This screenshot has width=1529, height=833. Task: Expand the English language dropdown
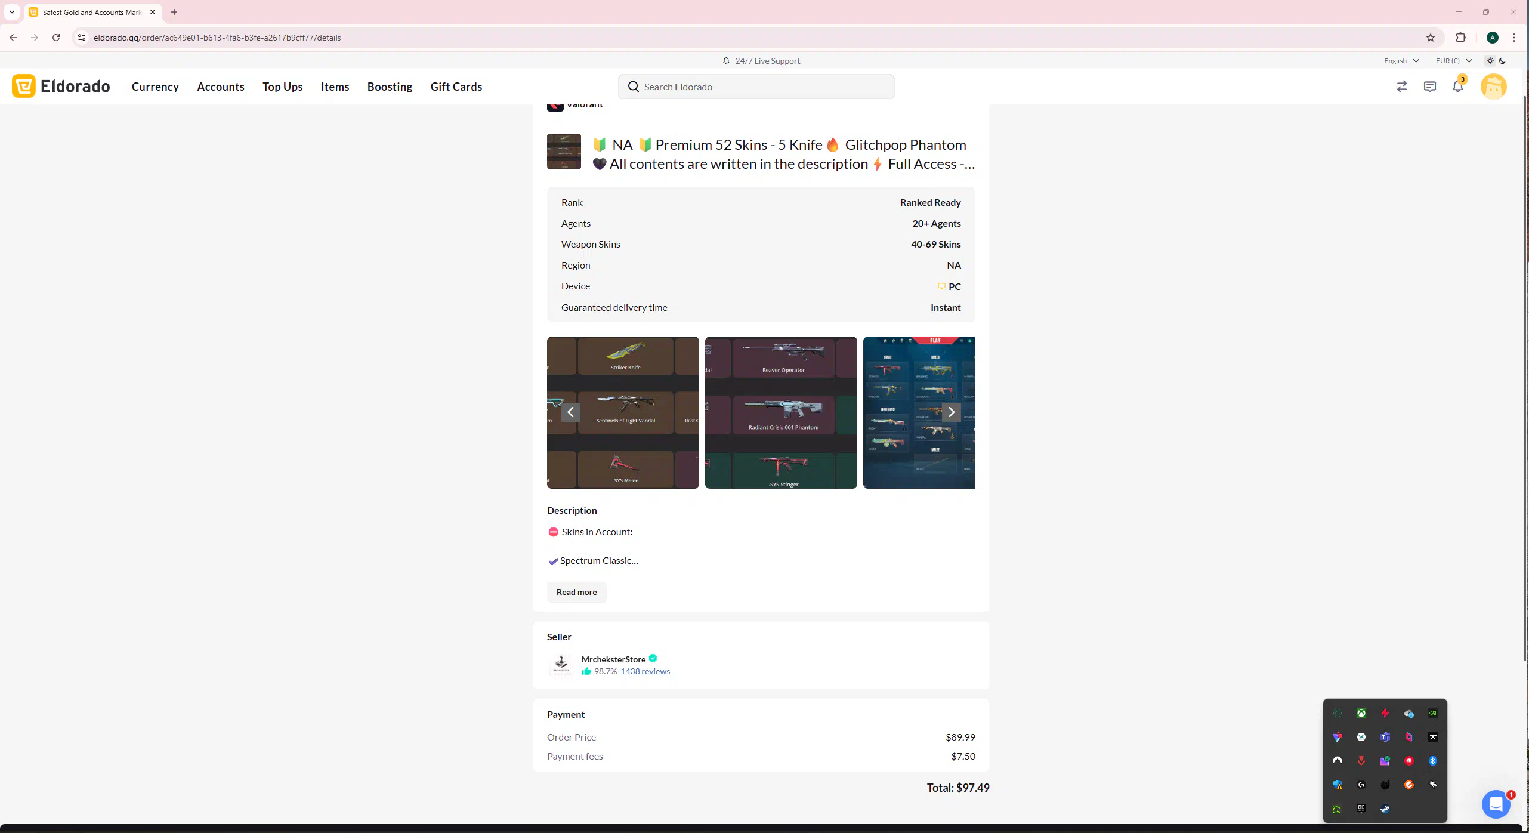pyautogui.click(x=1401, y=61)
